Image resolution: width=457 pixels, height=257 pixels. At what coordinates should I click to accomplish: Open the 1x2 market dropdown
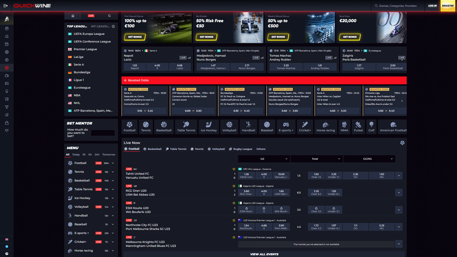pyautogui.click(x=264, y=159)
